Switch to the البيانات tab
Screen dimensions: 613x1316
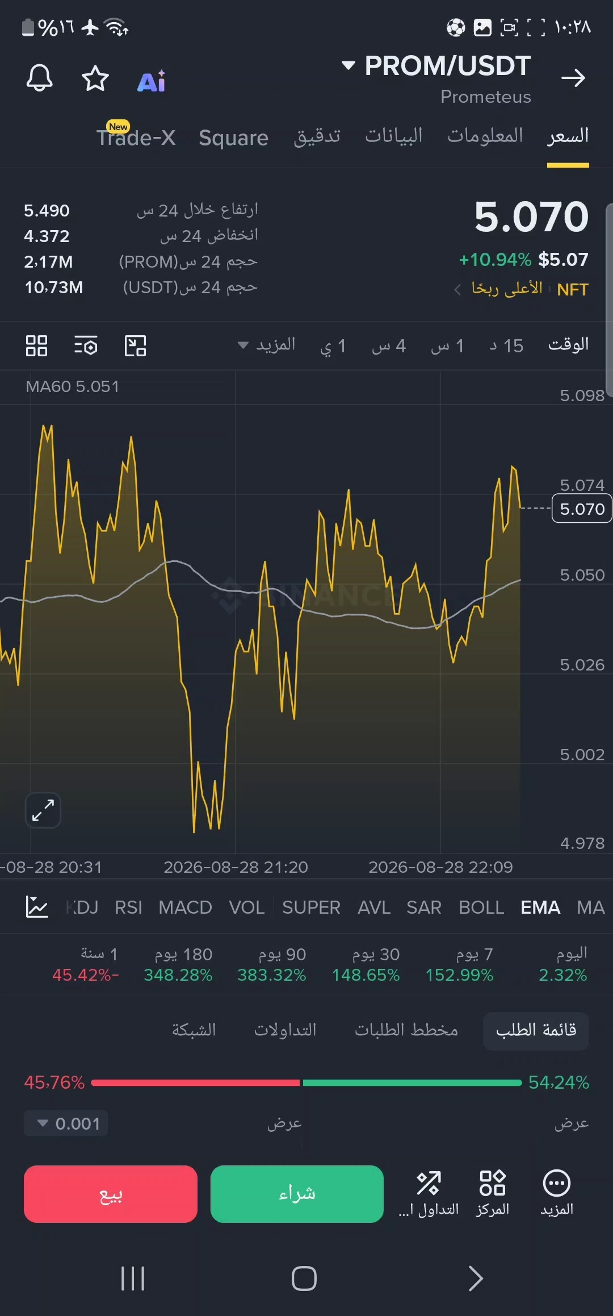point(394,136)
